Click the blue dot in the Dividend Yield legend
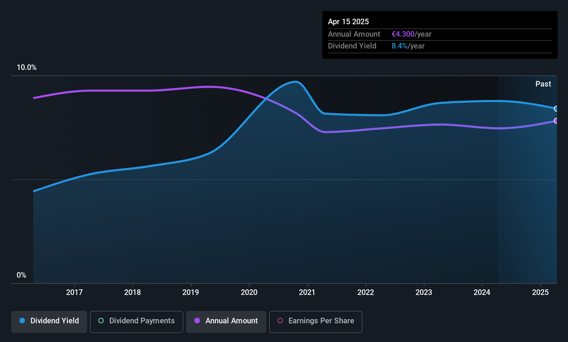This screenshot has width=568, height=342. 22,321
